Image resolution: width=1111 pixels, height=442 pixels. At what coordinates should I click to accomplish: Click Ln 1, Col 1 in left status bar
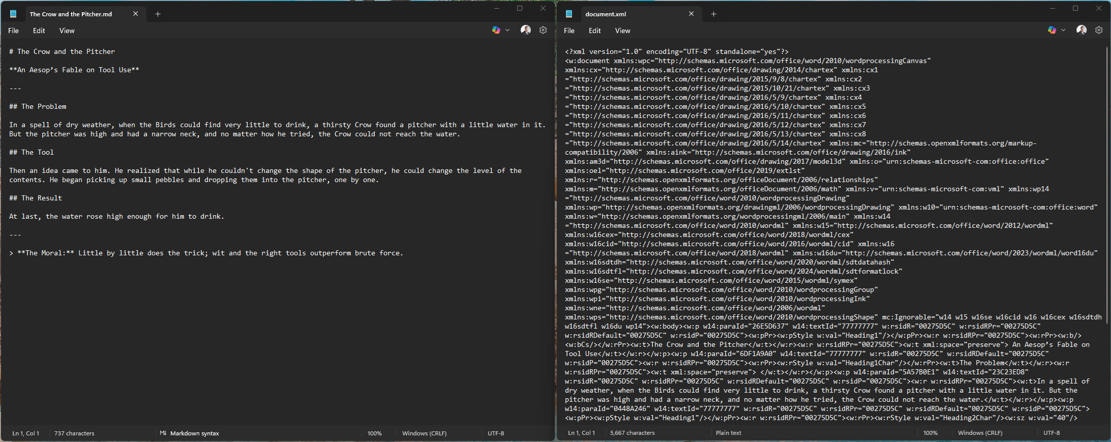click(26, 433)
